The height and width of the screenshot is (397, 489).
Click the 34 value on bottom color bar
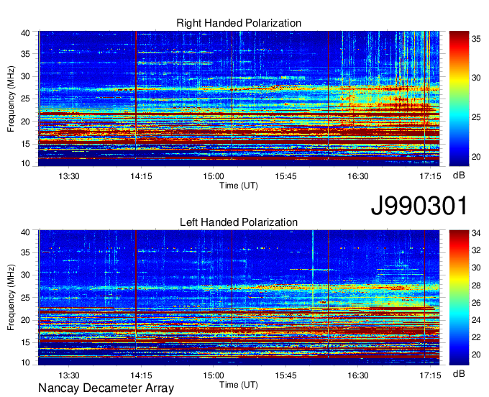coord(476,233)
